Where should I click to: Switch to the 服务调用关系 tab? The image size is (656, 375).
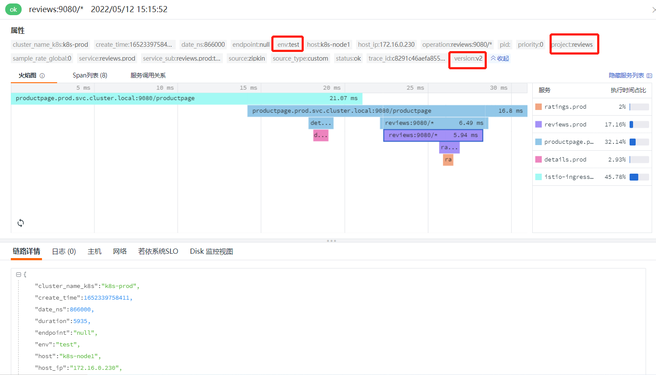(148, 75)
